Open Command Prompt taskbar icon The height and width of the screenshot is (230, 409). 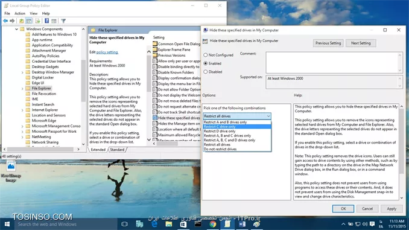click(198, 224)
